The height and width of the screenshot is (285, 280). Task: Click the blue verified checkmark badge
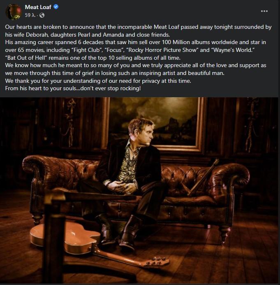pyautogui.click(x=56, y=7)
